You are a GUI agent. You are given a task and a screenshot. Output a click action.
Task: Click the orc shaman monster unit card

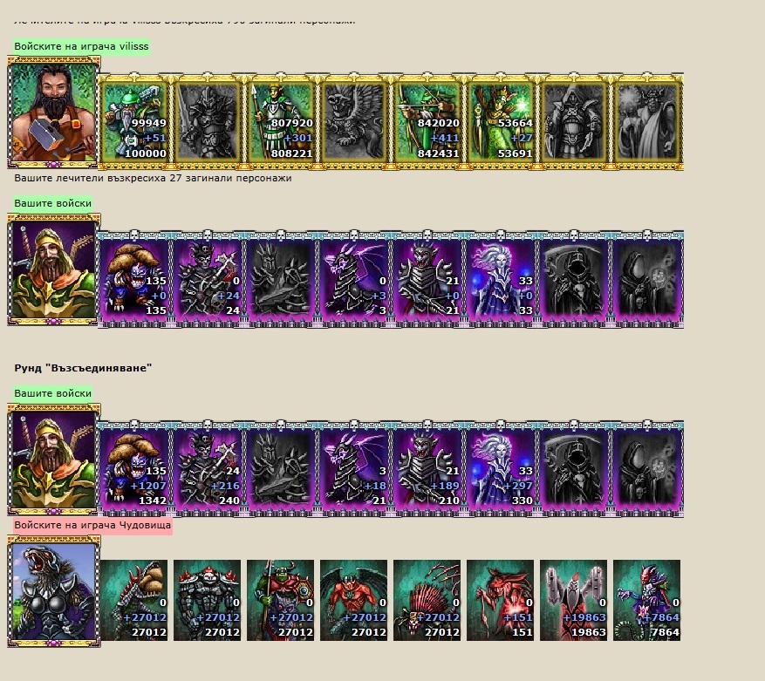[281, 600]
